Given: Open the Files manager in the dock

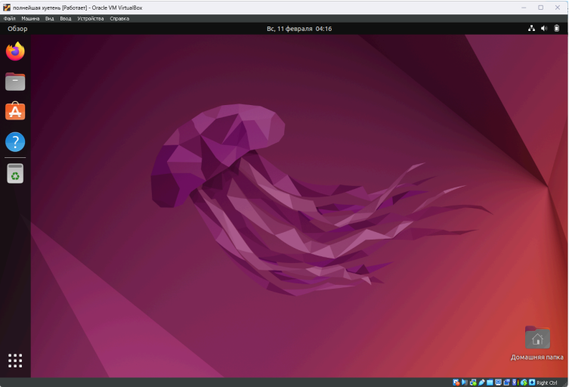Looking at the screenshot, I should coord(15,82).
